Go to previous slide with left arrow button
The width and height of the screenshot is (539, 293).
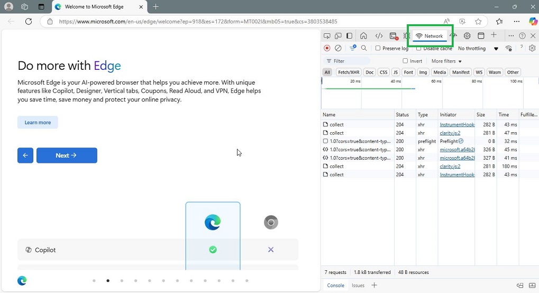(x=25, y=155)
